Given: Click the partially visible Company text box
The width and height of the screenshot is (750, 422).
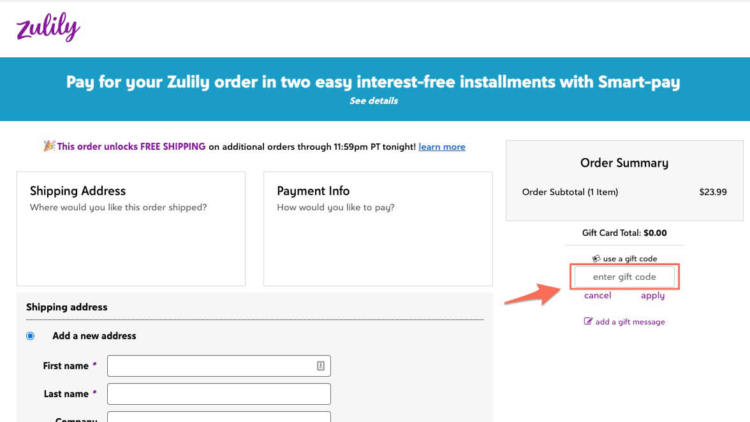Looking at the screenshot, I should click(219, 417).
